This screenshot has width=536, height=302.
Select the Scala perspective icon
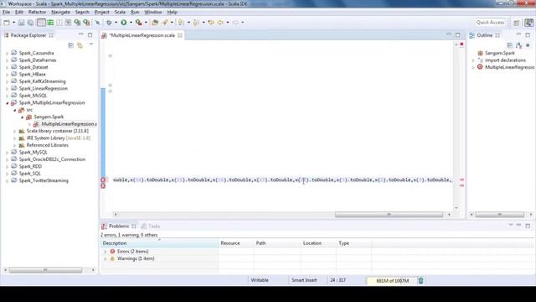click(528, 23)
